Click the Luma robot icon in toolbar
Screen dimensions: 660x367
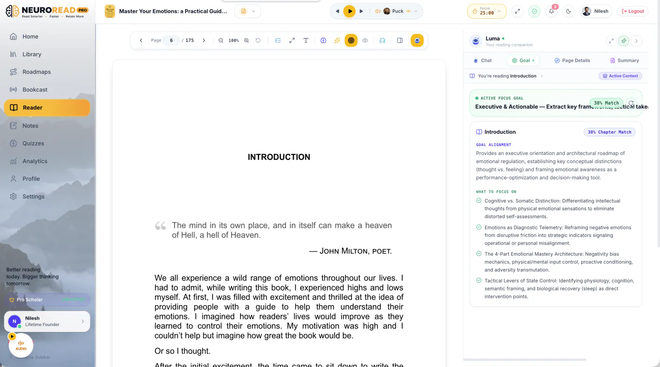[x=417, y=40]
